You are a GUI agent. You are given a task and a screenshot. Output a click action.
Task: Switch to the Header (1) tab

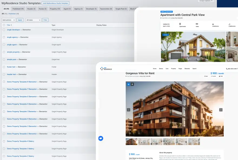coord(31,9)
